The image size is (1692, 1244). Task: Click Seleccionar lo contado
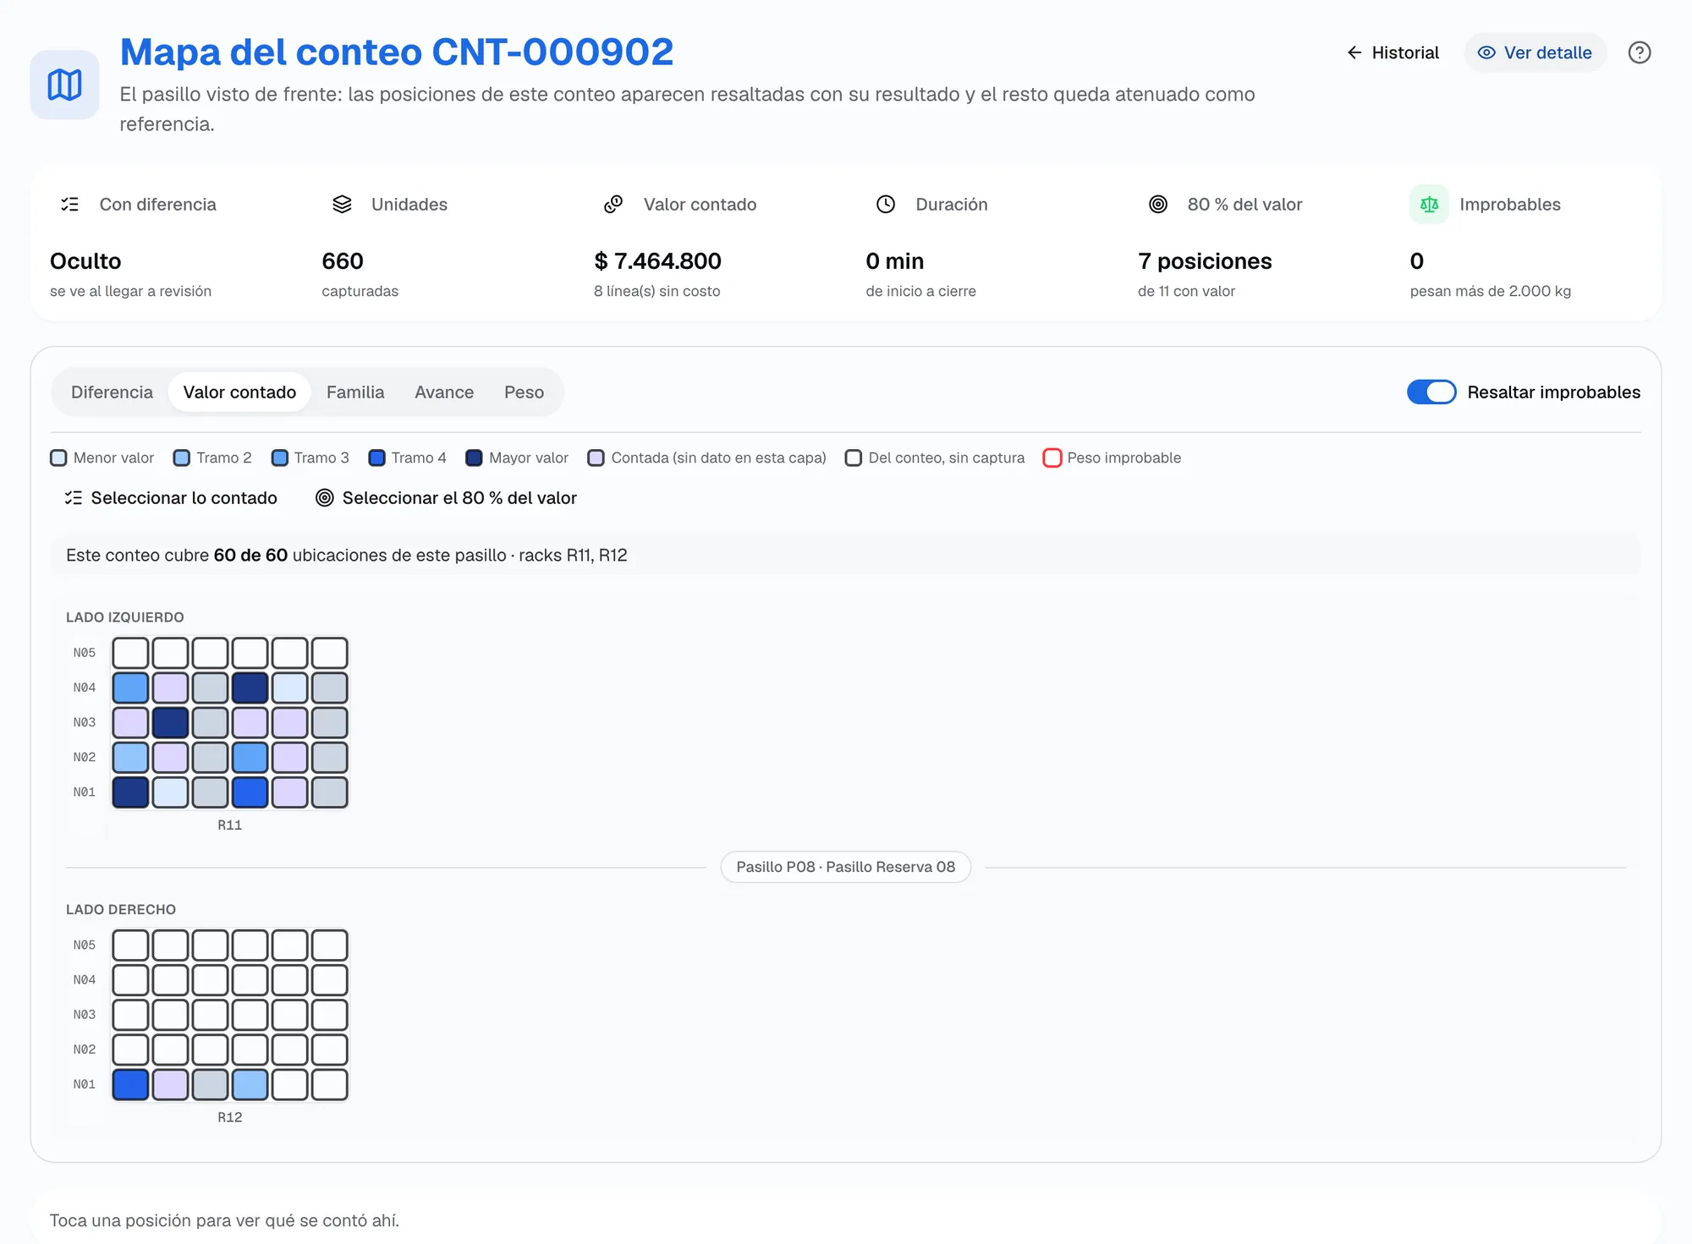pyautogui.click(x=171, y=498)
